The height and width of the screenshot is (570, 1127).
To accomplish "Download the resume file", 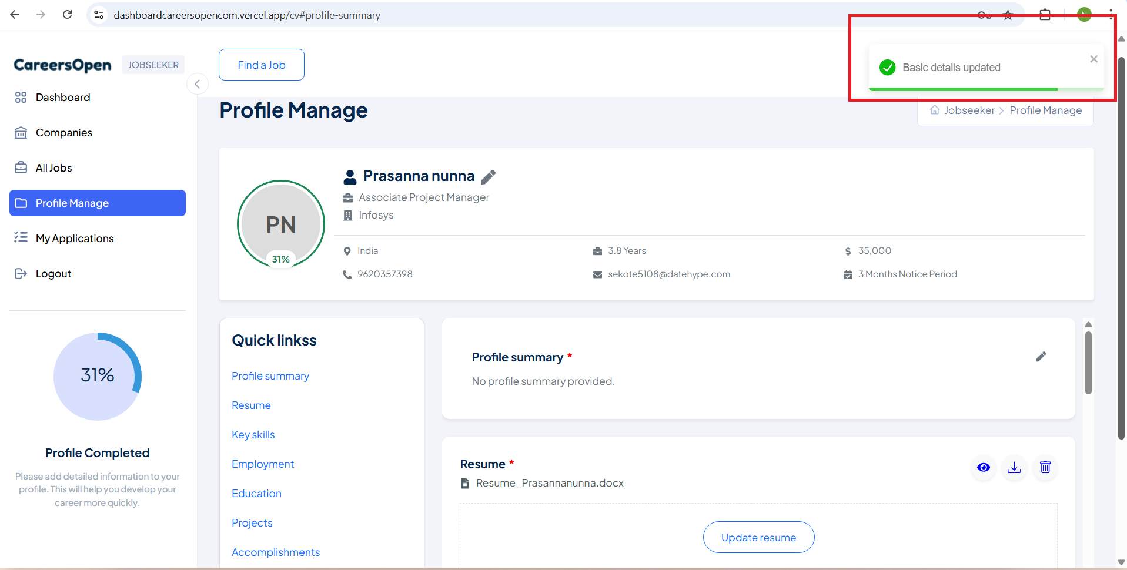I will coord(1014,467).
